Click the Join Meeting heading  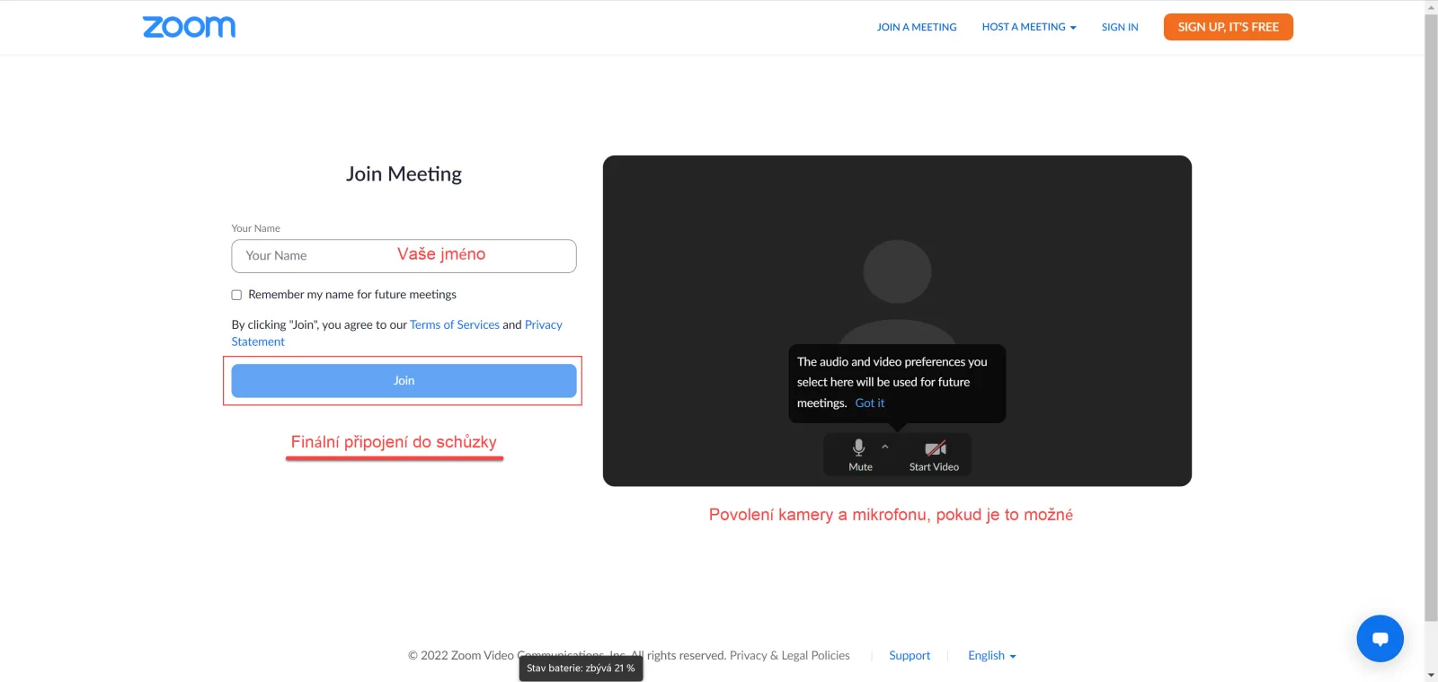[x=404, y=174]
